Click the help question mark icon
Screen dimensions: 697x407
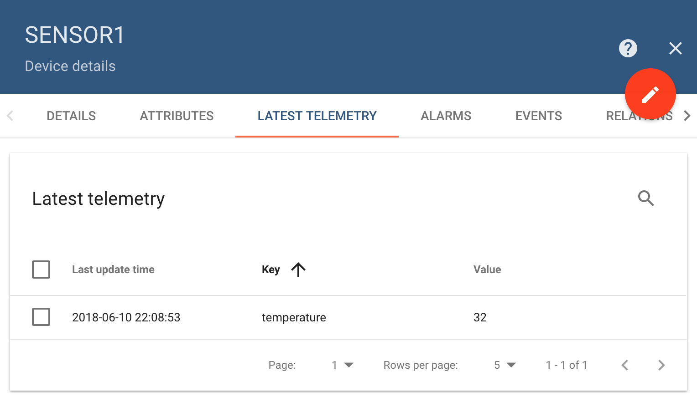(x=627, y=48)
